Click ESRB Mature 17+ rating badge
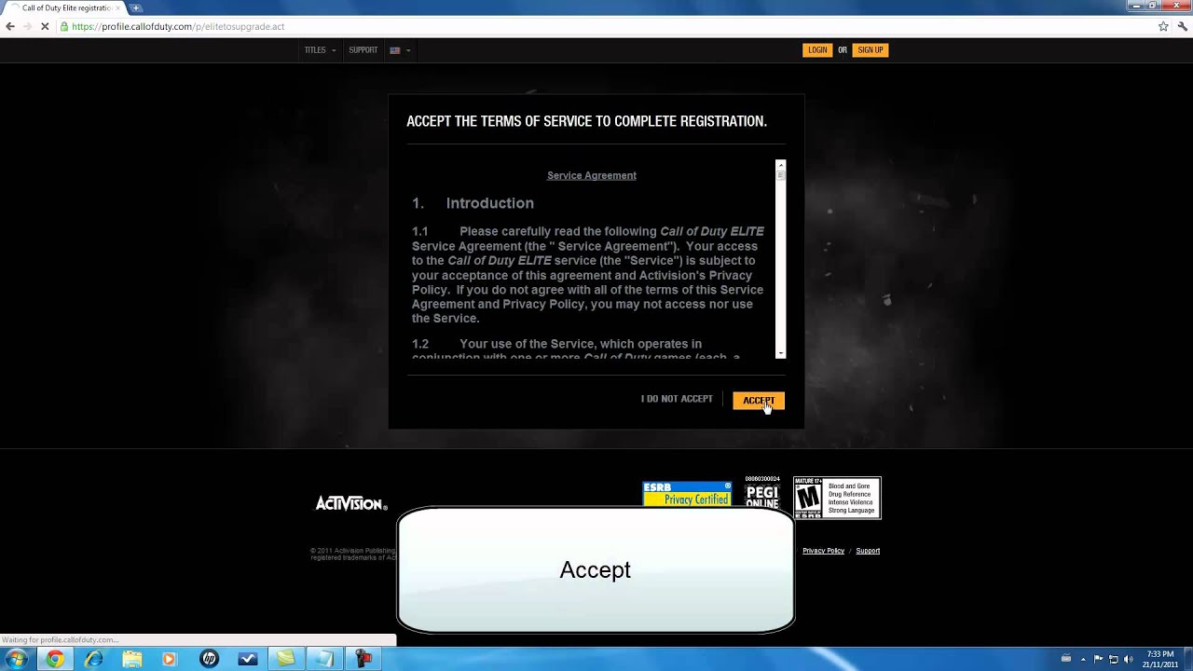The image size is (1193, 671). coord(837,498)
